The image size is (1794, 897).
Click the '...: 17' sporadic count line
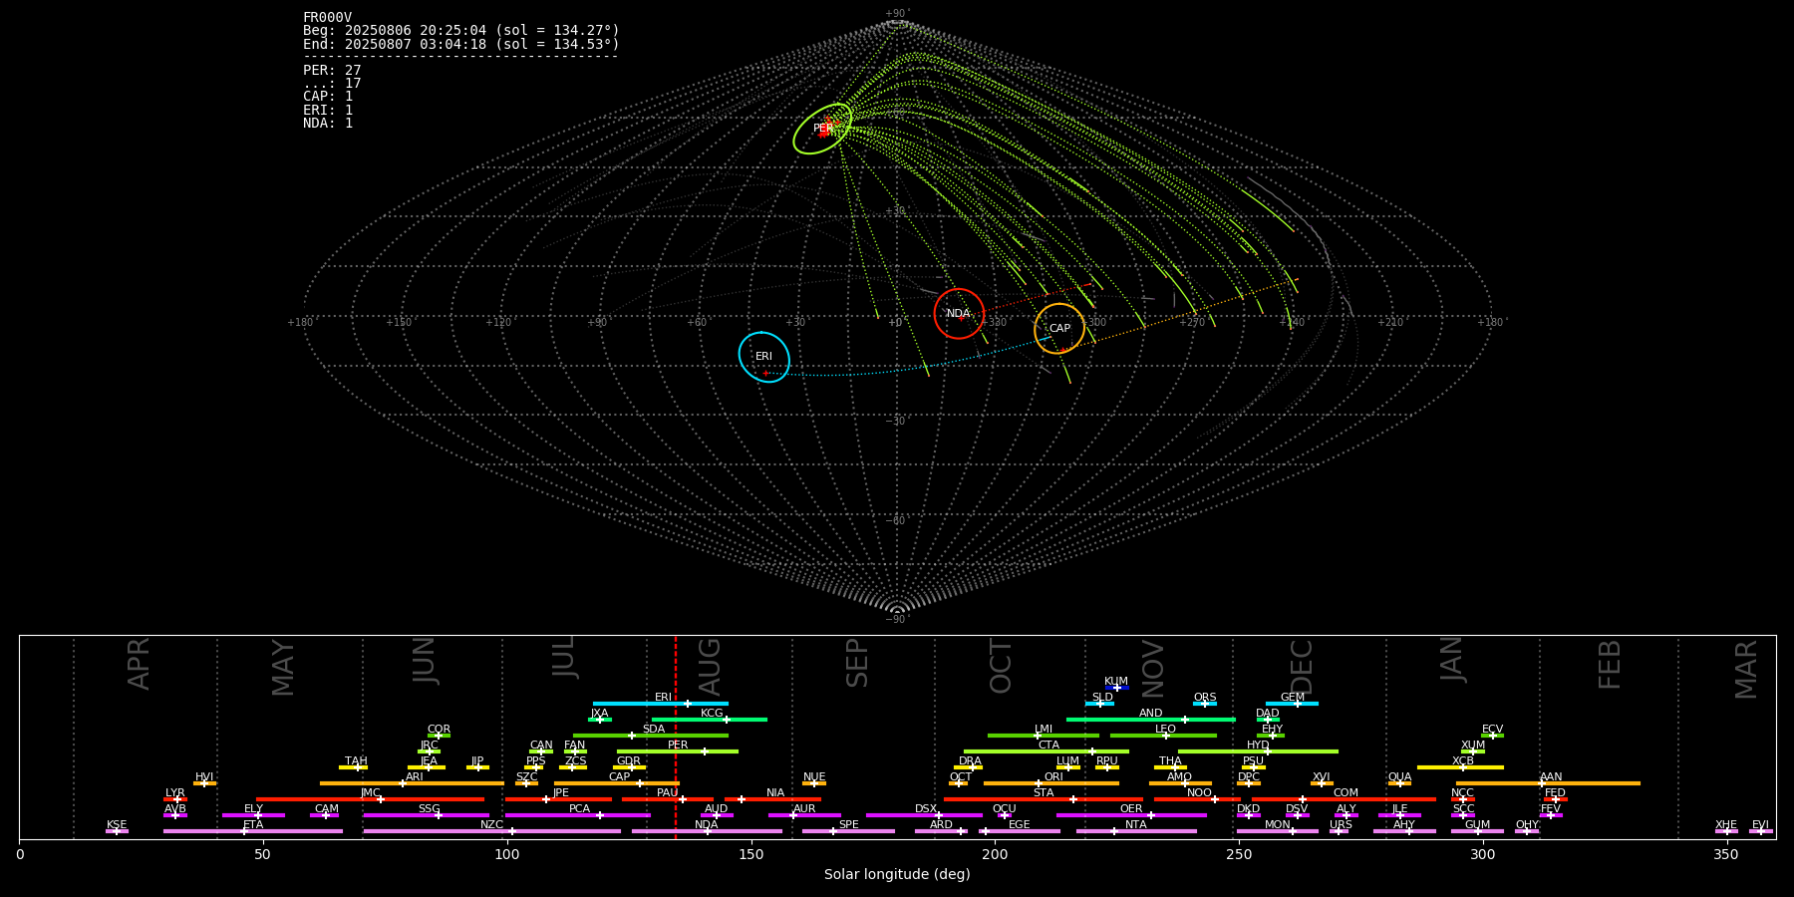332,84
